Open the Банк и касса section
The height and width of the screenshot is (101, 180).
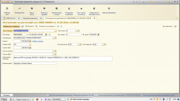click(x=32, y=11)
